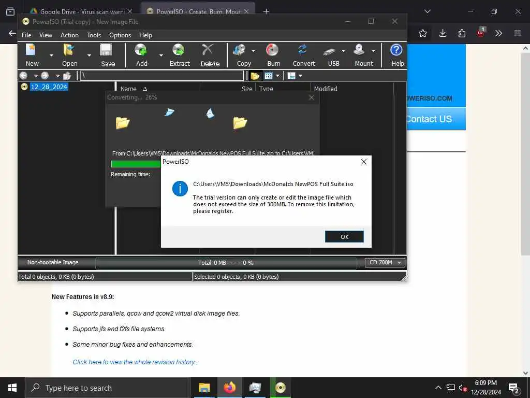The image size is (530, 398).
Task: Expand the view mode dropdown arrow
Action: [278, 76]
